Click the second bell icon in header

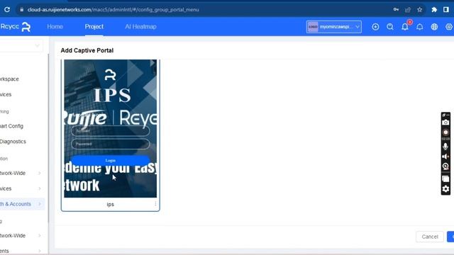point(419,27)
